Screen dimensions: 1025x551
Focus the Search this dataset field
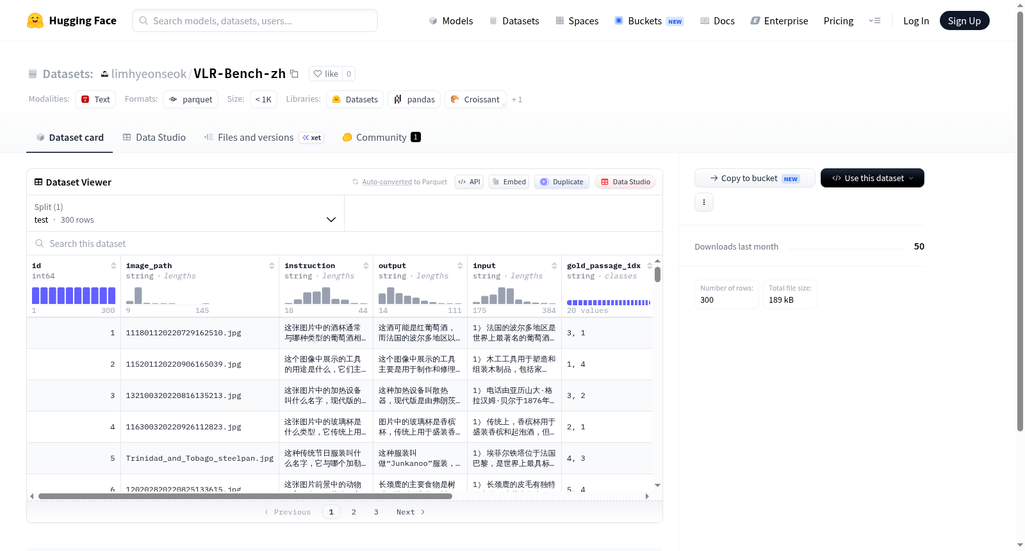[x=345, y=244]
